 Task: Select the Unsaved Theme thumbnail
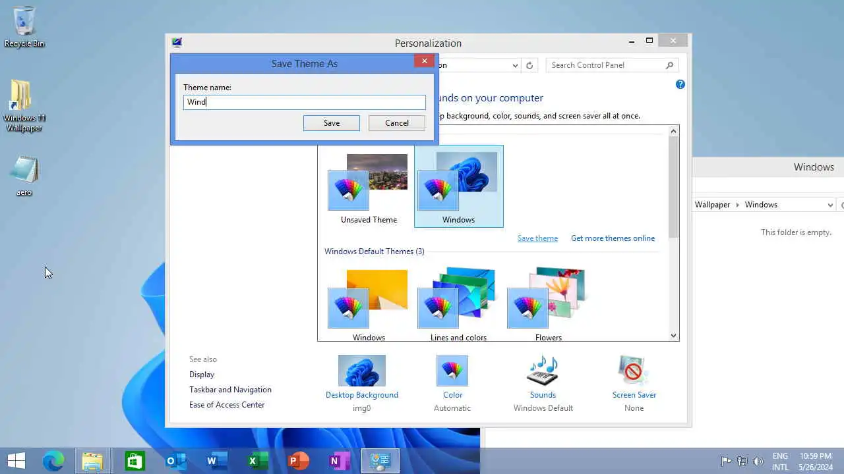coord(369,188)
